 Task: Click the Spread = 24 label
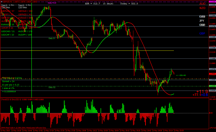8,82
